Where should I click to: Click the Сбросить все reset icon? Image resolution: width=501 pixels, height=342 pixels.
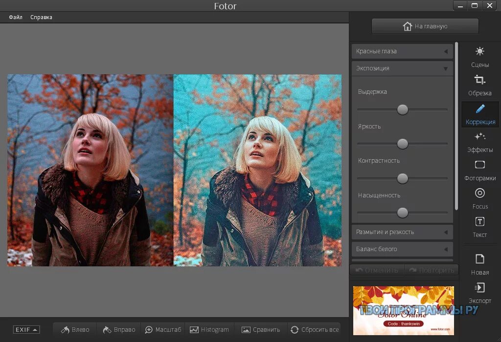click(295, 330)
